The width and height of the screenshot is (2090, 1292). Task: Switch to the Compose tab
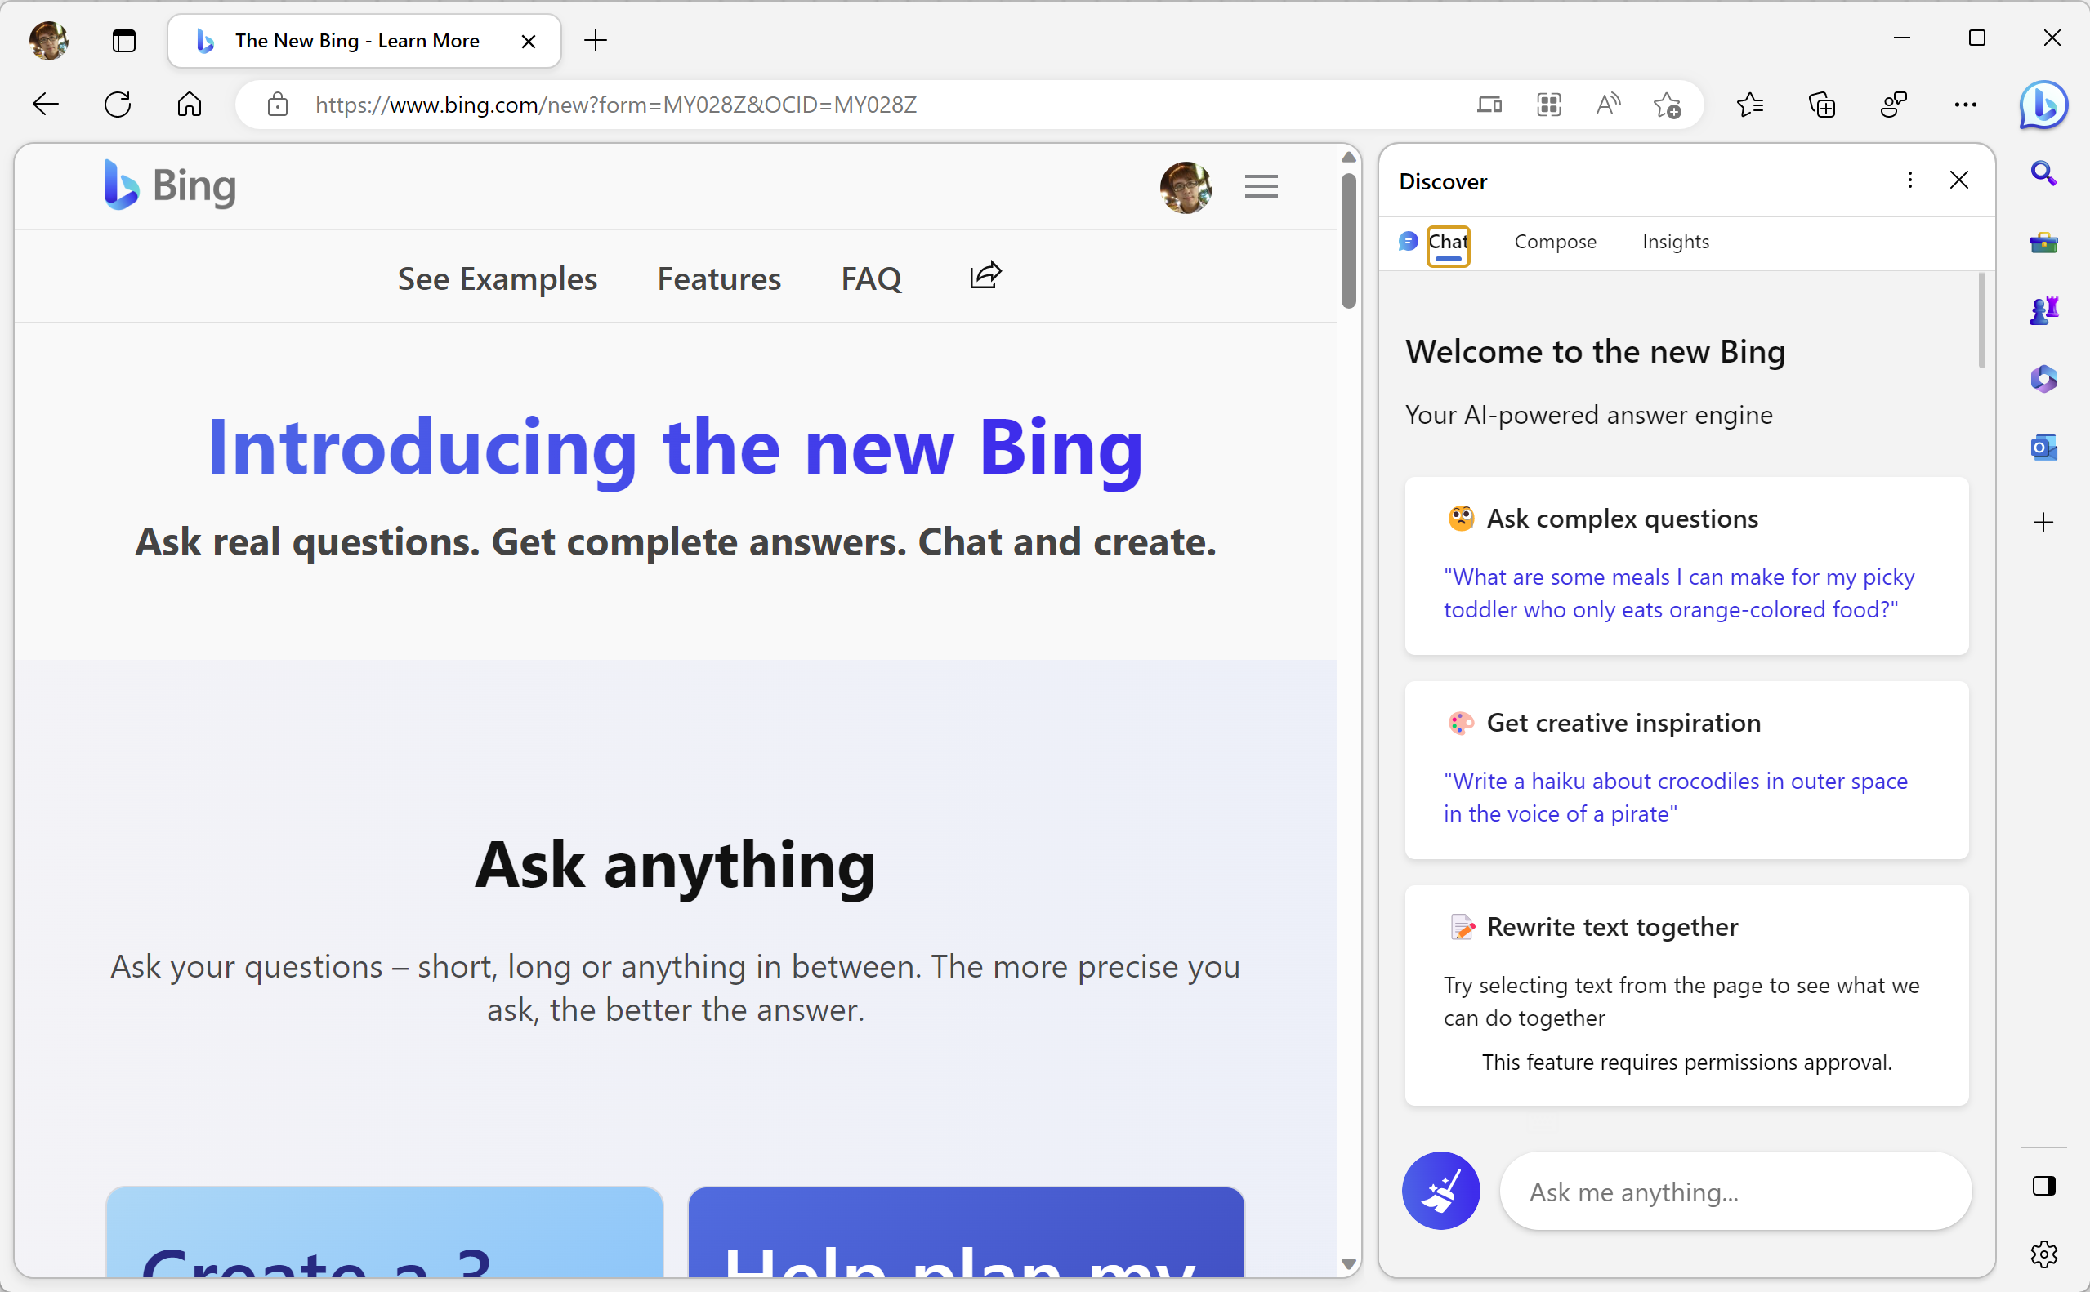1552,240
